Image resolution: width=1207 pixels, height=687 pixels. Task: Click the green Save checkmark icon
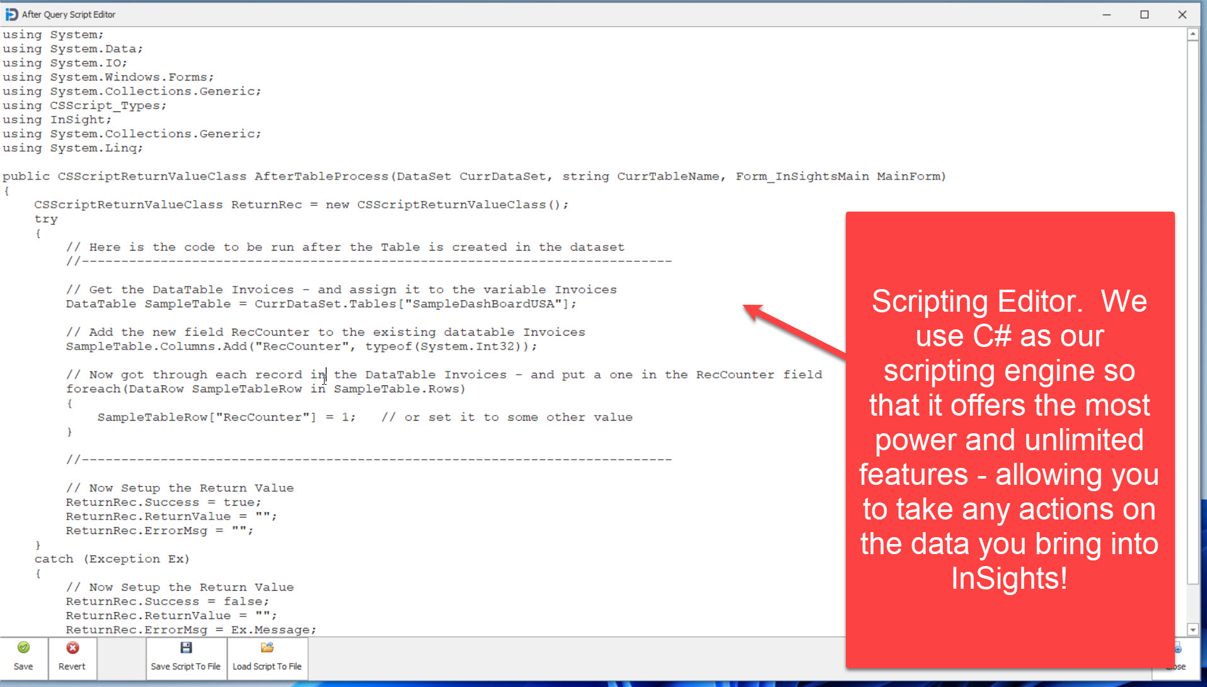tap(23, 648)
